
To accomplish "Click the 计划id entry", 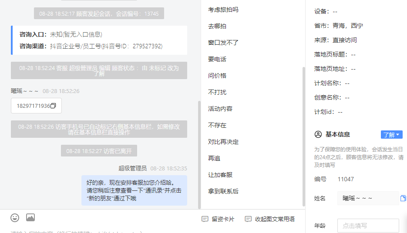I will click(328, 112).
